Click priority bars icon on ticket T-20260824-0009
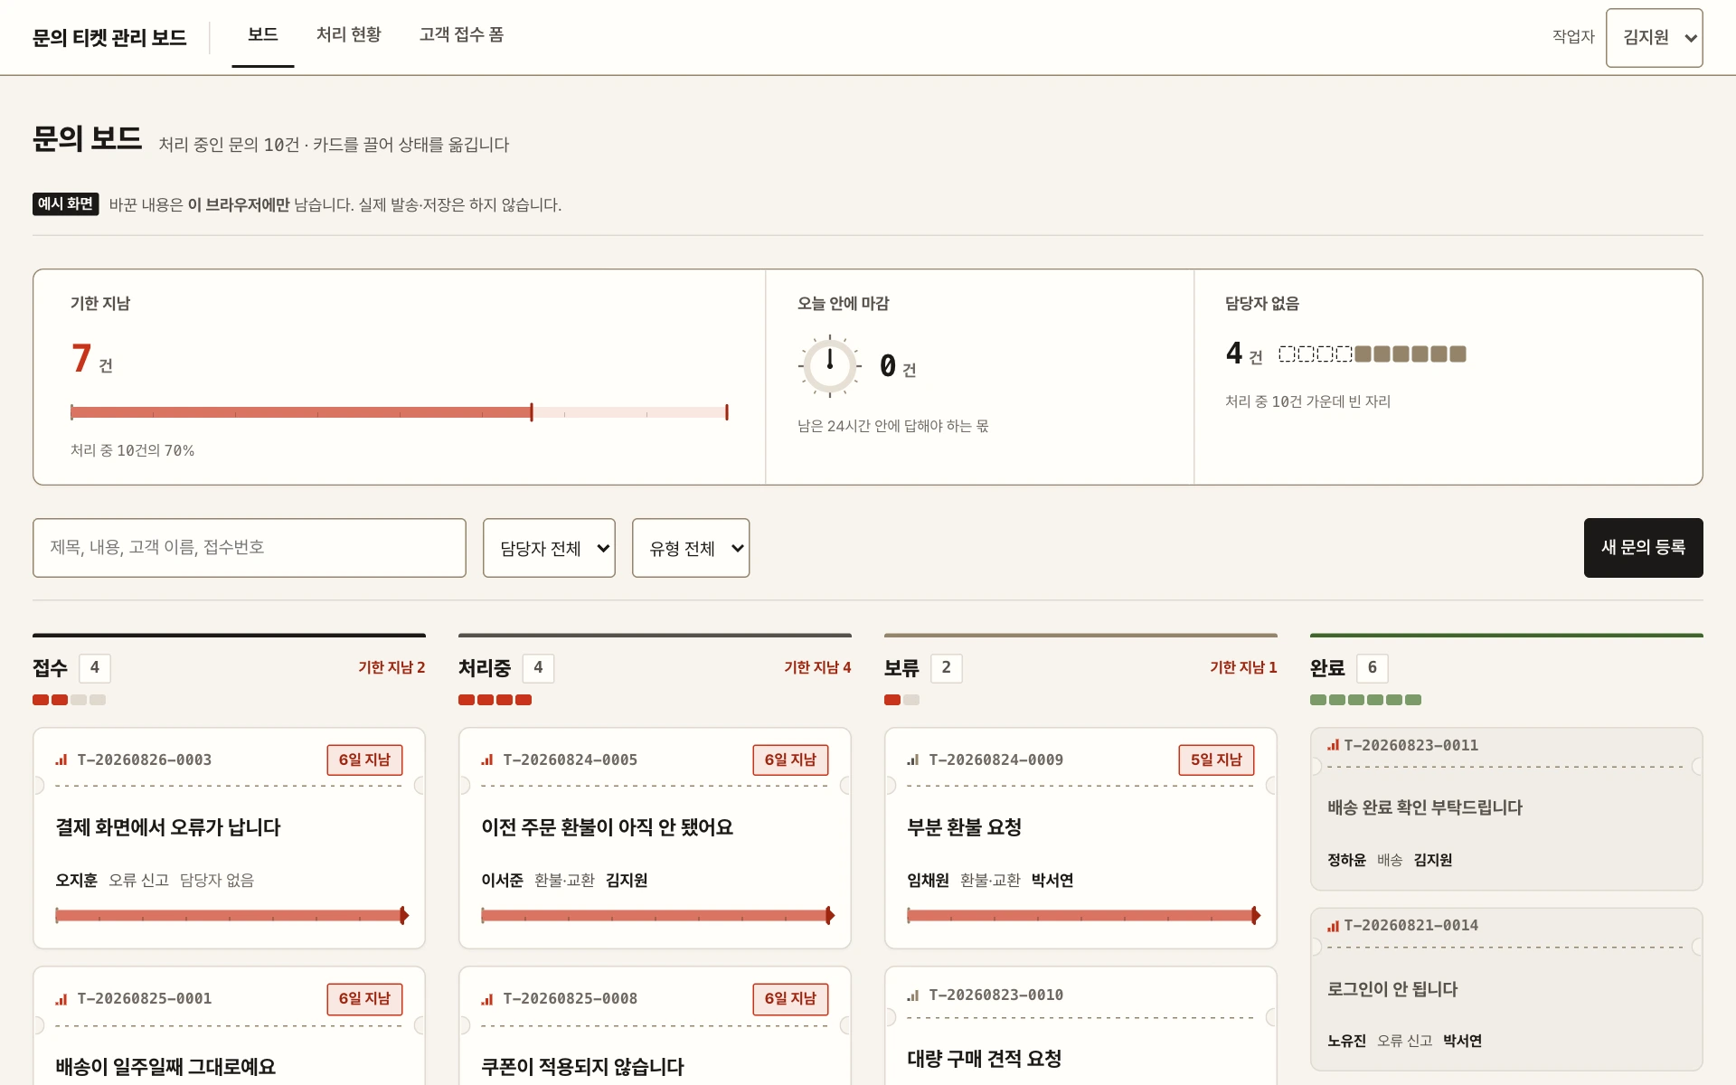Image resolution: width=1736 pixels, height=1085 pixels. tap(913, 760)
